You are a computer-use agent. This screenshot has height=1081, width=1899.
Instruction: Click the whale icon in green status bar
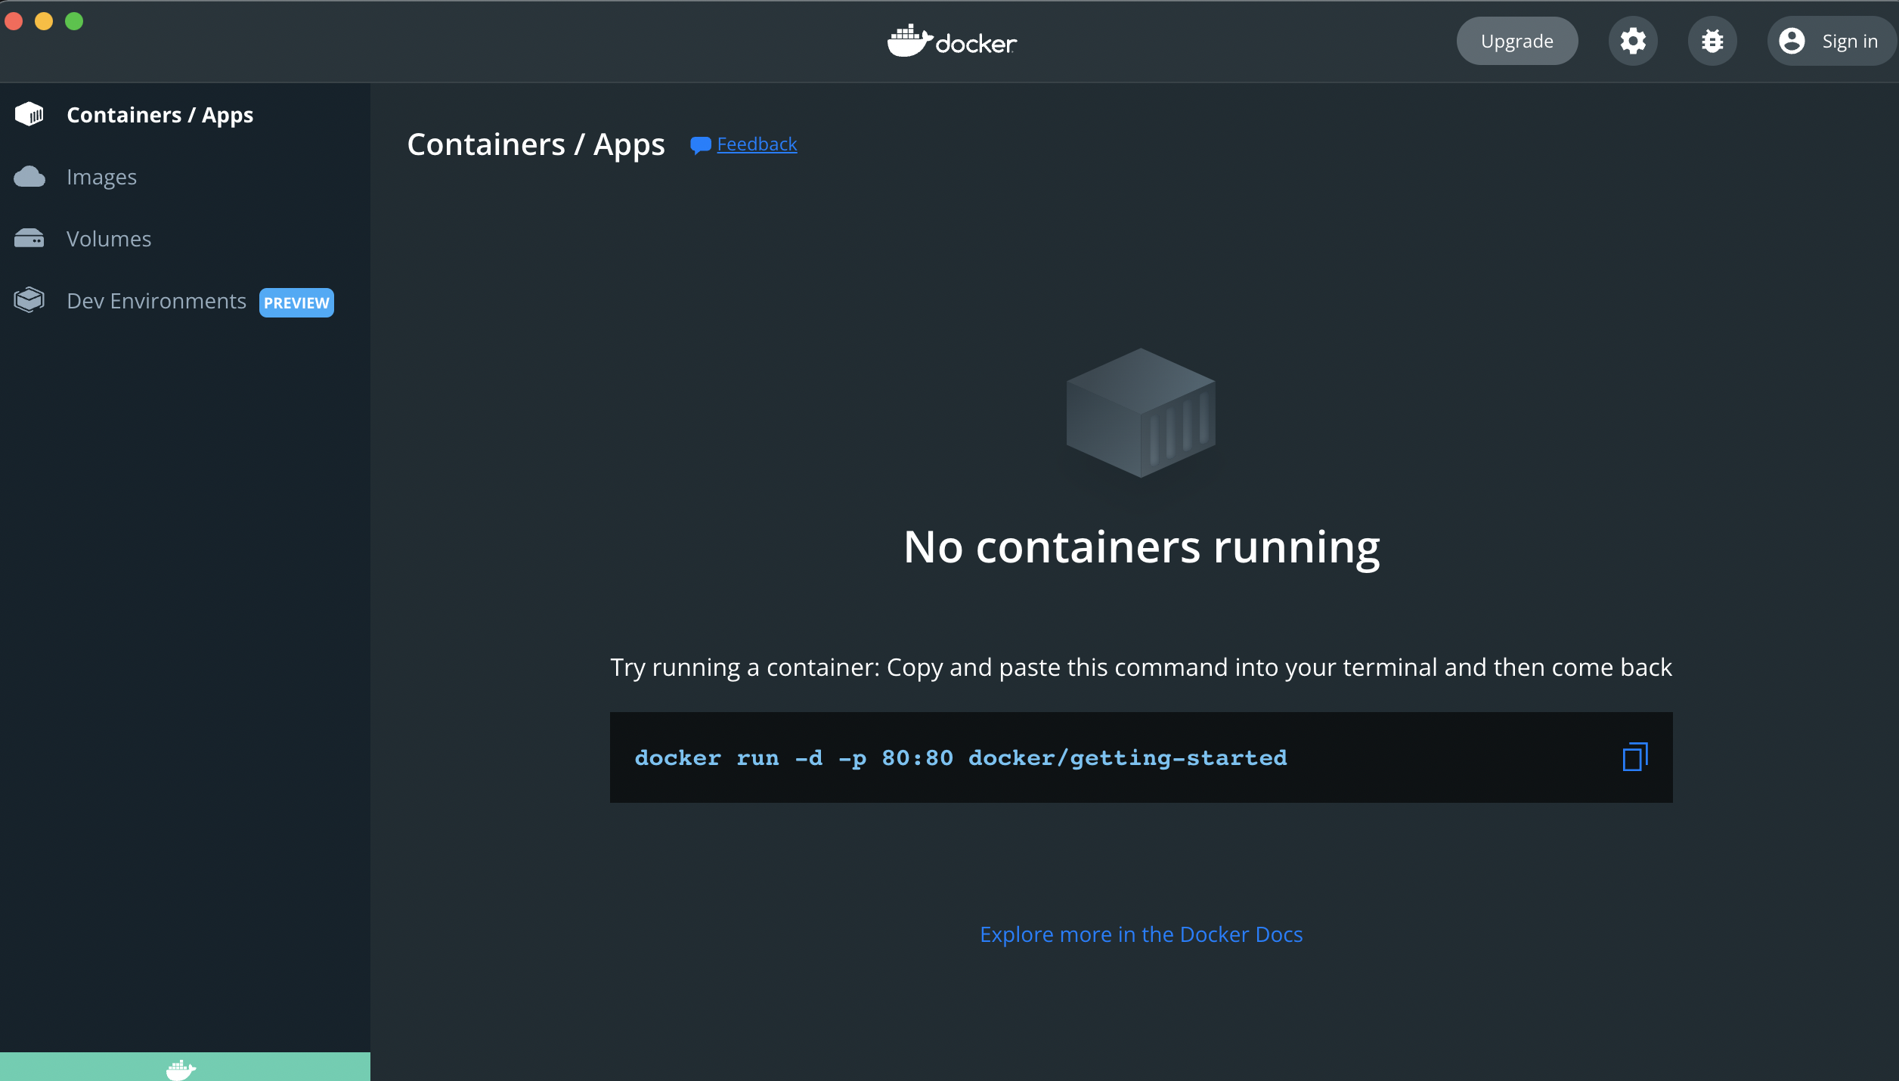pyautogui.click(x=181, y=1069)
